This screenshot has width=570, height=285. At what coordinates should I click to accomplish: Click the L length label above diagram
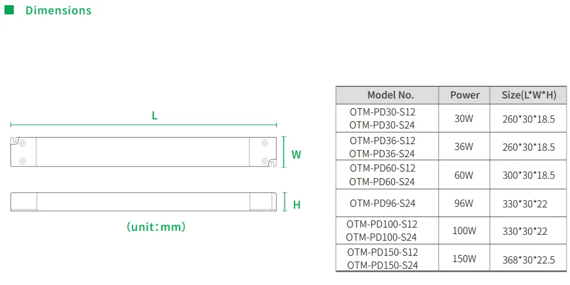(154, 115)
